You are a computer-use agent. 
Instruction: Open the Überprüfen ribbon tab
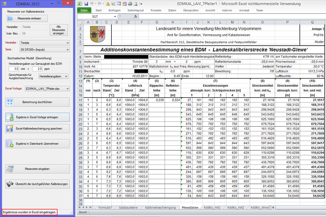(x=191, y=10)
